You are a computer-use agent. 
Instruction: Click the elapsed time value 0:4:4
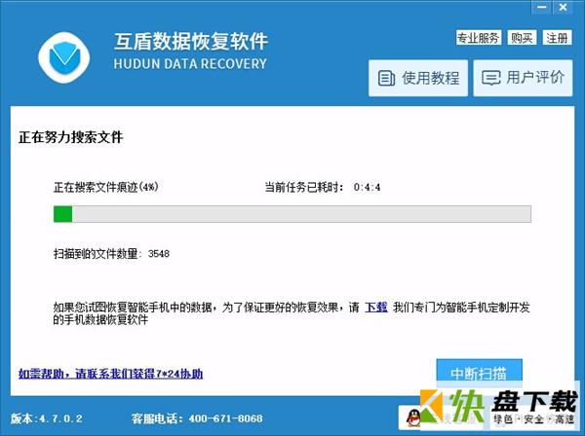coord(368,187)
